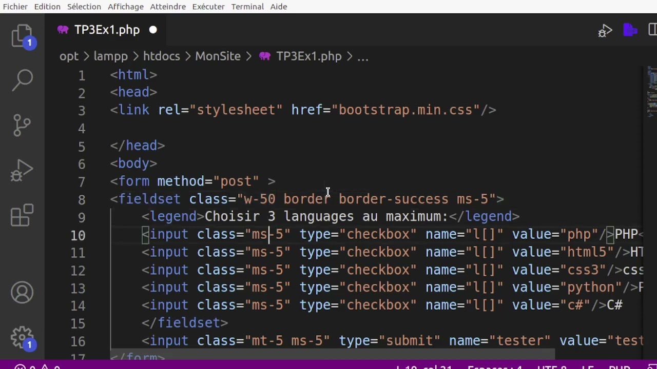Click the '<body>' tag on line 6
Screen dimensions: 657x369
click(x=133, y=163)
